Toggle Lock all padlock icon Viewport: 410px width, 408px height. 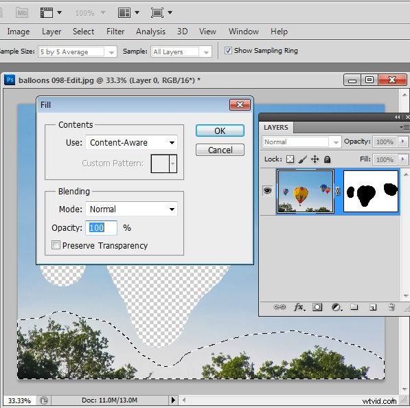point(327,159)
